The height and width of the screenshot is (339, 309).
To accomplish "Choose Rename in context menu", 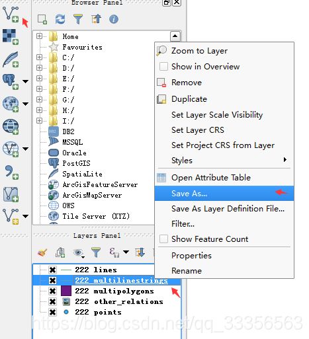I will click(x=224, y=270).
